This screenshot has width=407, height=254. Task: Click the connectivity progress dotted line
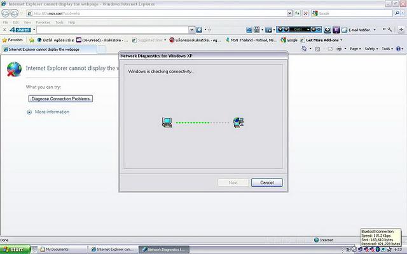202,123
